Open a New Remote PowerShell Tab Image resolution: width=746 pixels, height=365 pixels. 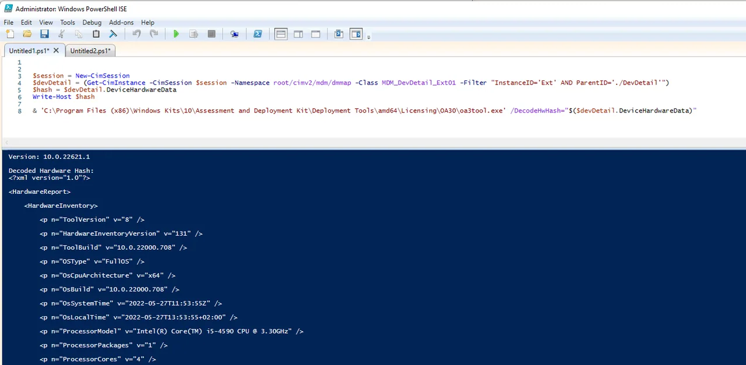tap(234, 34)
